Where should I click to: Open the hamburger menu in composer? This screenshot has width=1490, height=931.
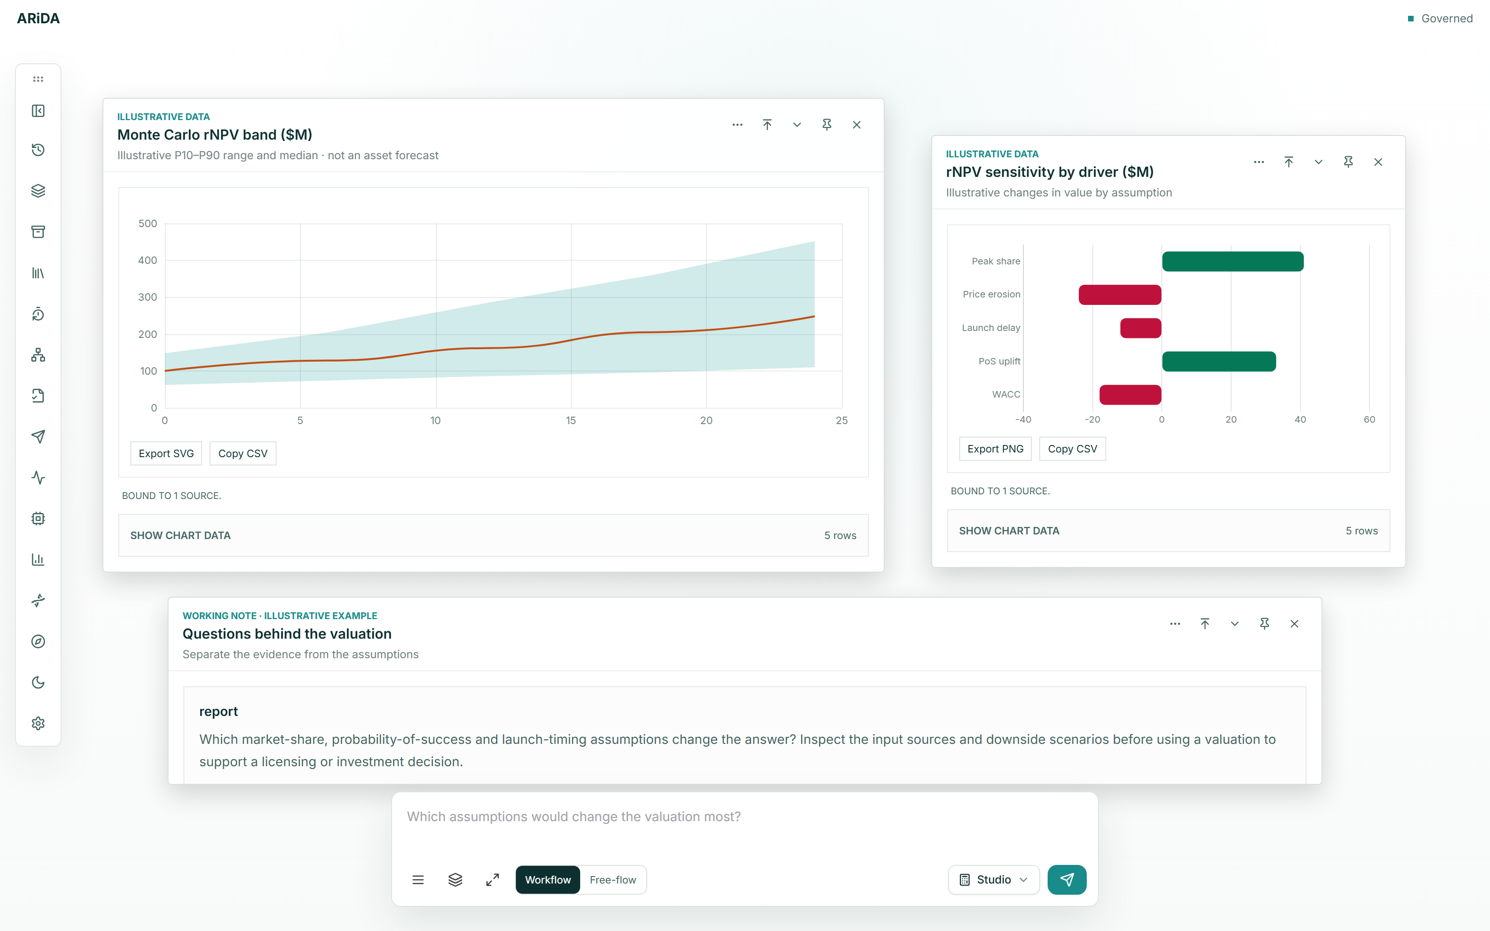[418, 880]
